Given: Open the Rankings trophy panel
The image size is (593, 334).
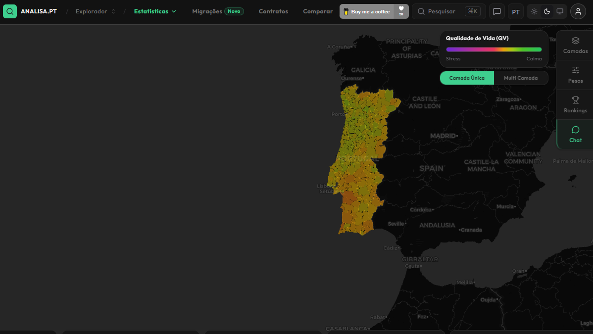Looking at the screenshot, I should coord(575,105).
